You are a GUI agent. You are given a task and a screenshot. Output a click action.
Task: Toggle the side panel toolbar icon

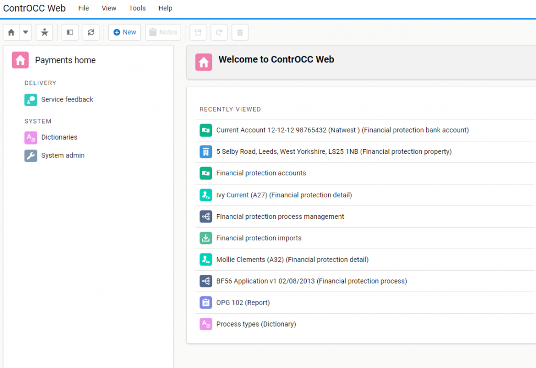[x=70, y=32]
